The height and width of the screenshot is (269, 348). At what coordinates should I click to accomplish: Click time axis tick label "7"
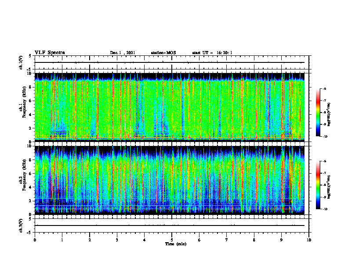tap(227, 240)
